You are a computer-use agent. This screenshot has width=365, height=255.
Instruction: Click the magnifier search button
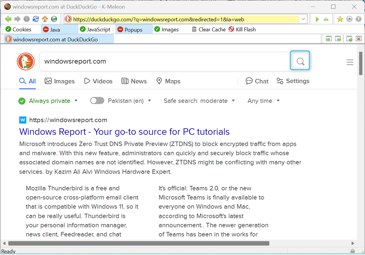click(300, 61)
